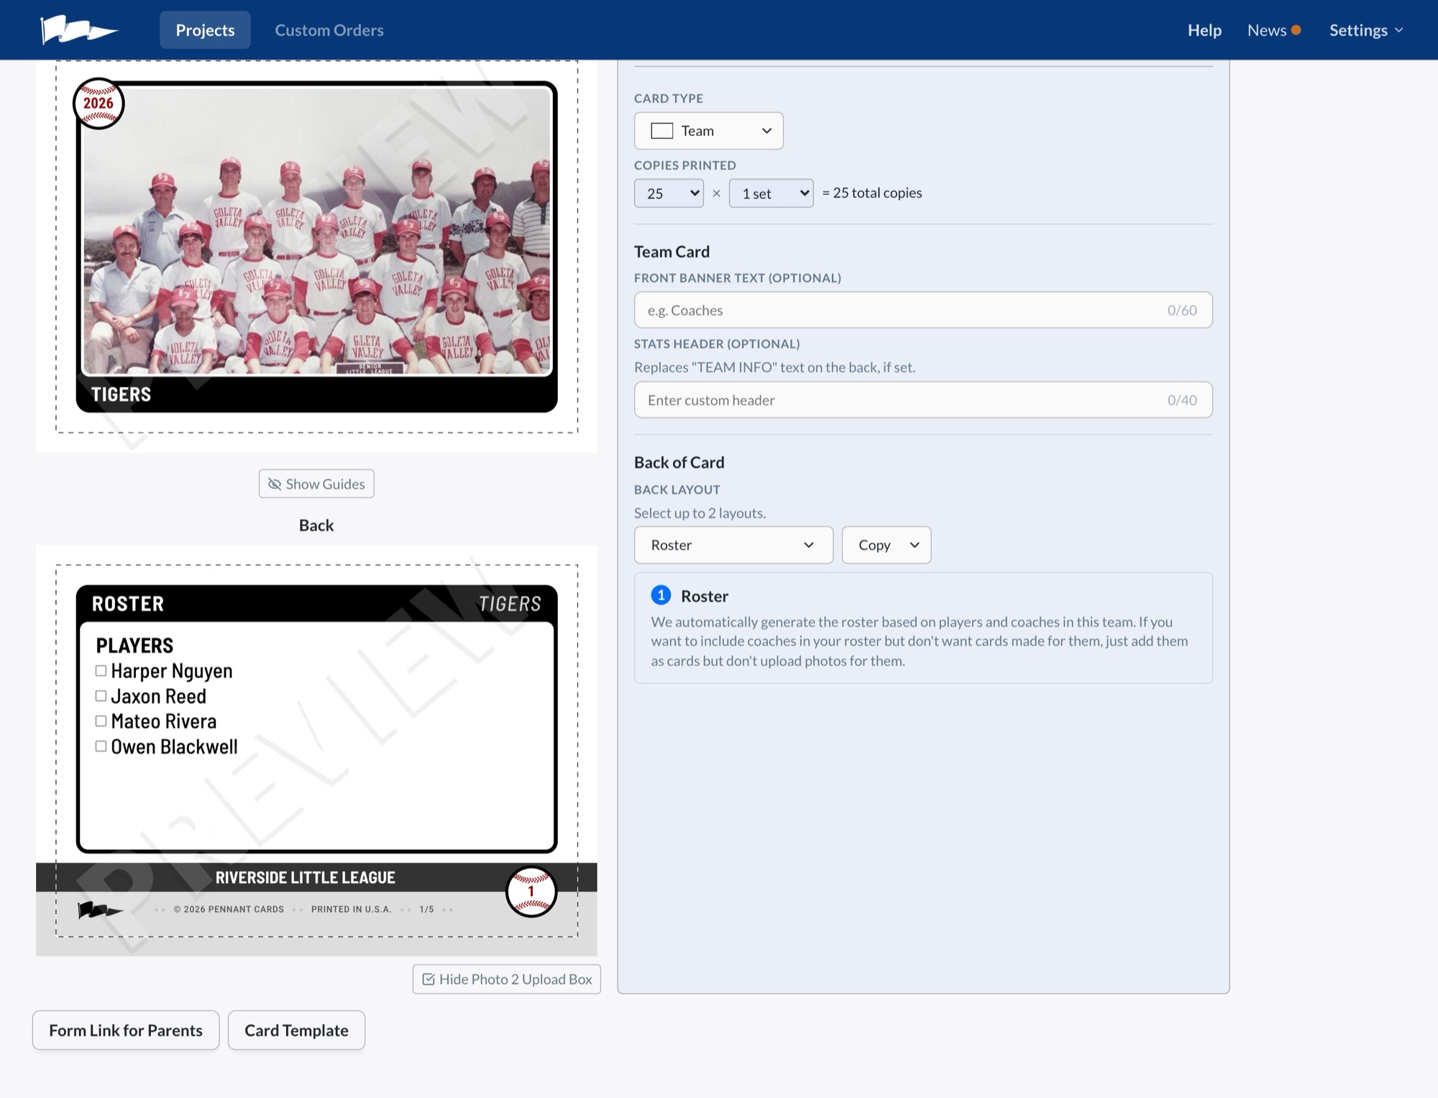Click RIVERSIDE LITTLE LEAGUE banner text
The height and width of the screenshot is (1098, 1438).
(306, 878)
